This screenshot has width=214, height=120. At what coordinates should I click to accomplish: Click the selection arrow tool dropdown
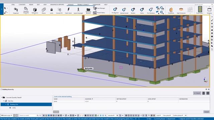[x=7, y=8]
